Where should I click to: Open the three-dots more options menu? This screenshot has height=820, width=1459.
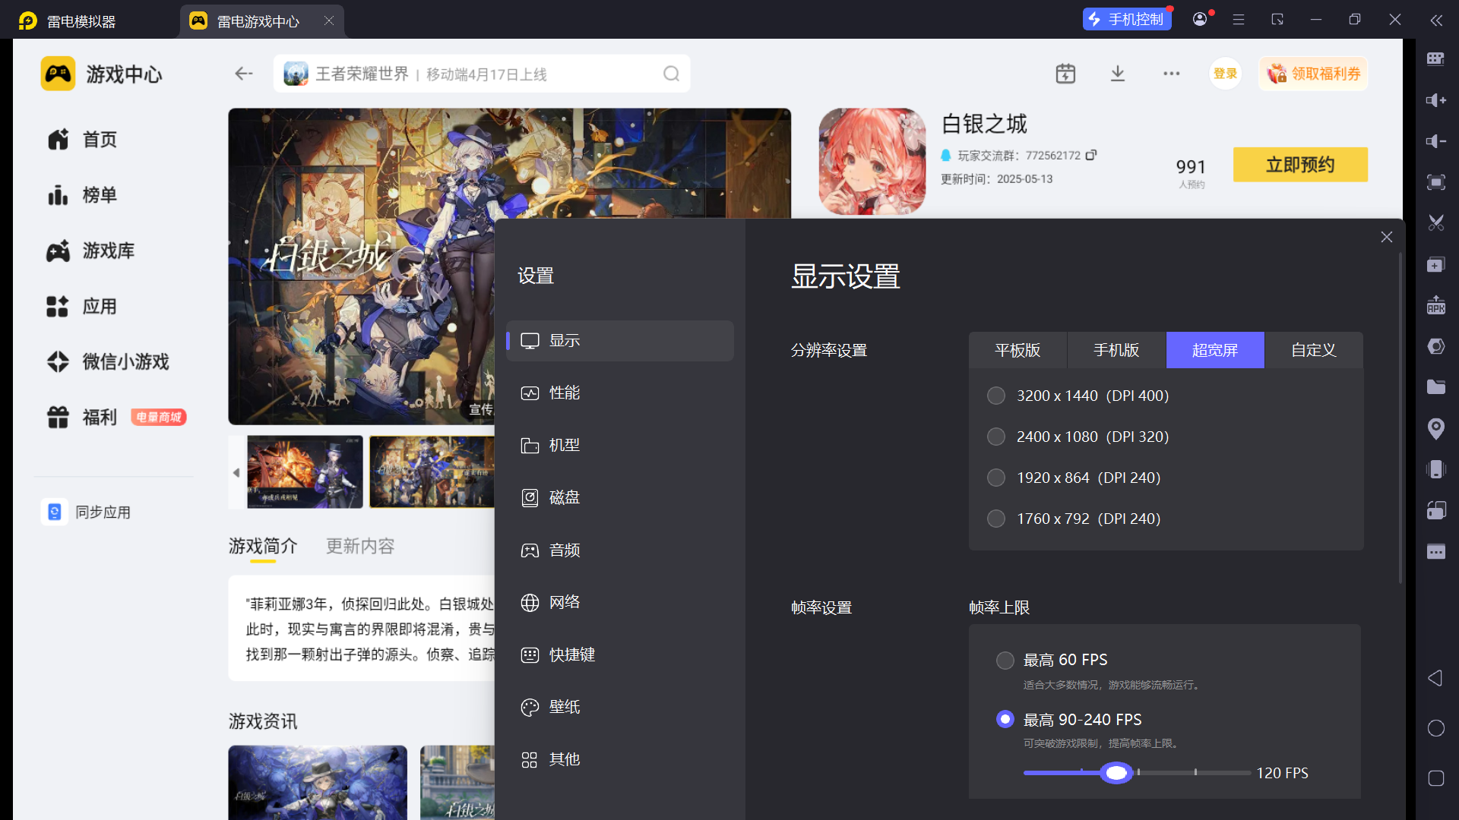pos(1171,74)
